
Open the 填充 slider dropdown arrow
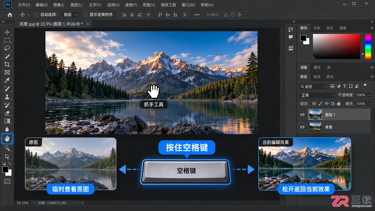pos(370,104)
